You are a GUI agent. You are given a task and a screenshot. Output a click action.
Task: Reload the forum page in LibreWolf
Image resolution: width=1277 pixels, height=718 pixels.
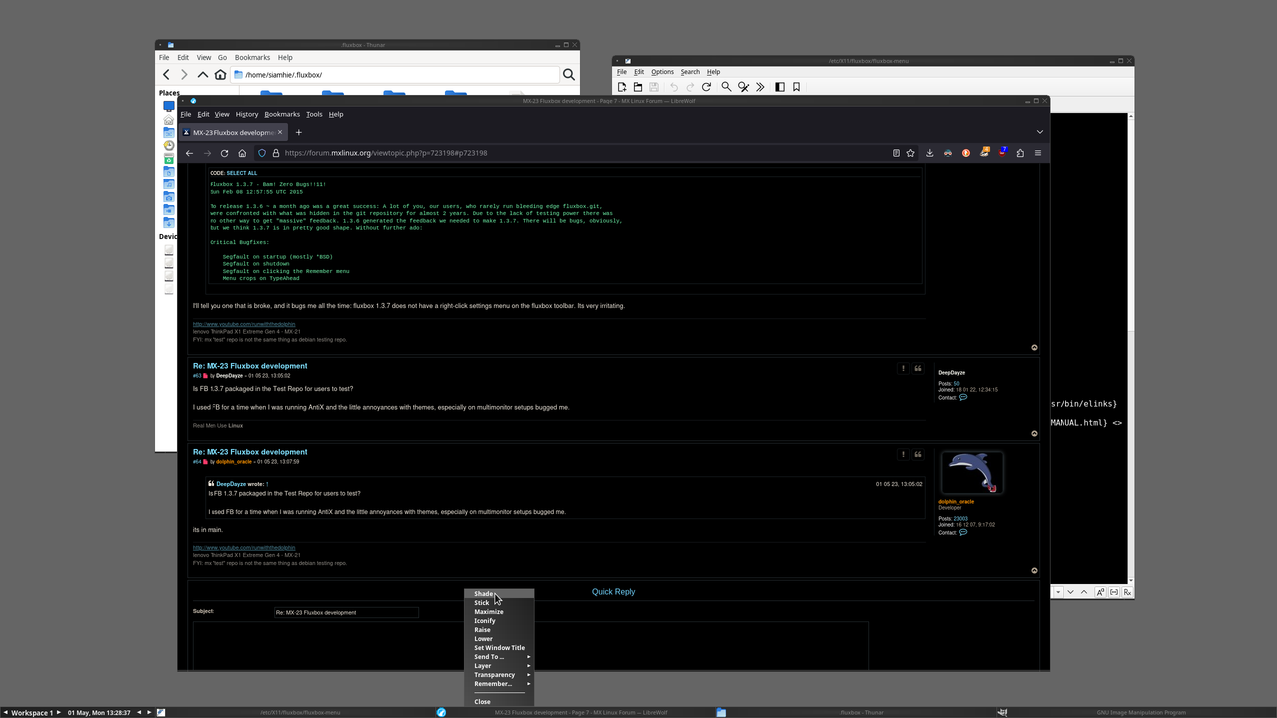point(224,153)
